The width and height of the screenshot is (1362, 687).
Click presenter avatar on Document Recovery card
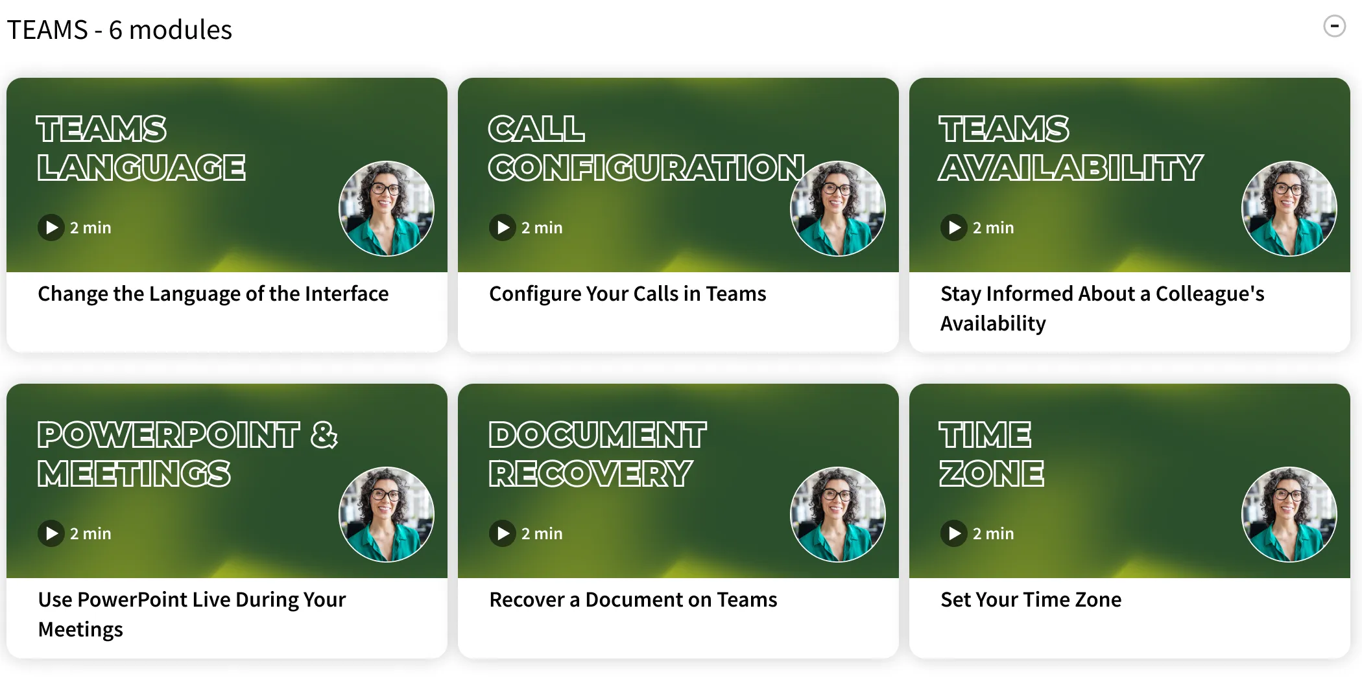pyautogui.click(x=838, y=515)
